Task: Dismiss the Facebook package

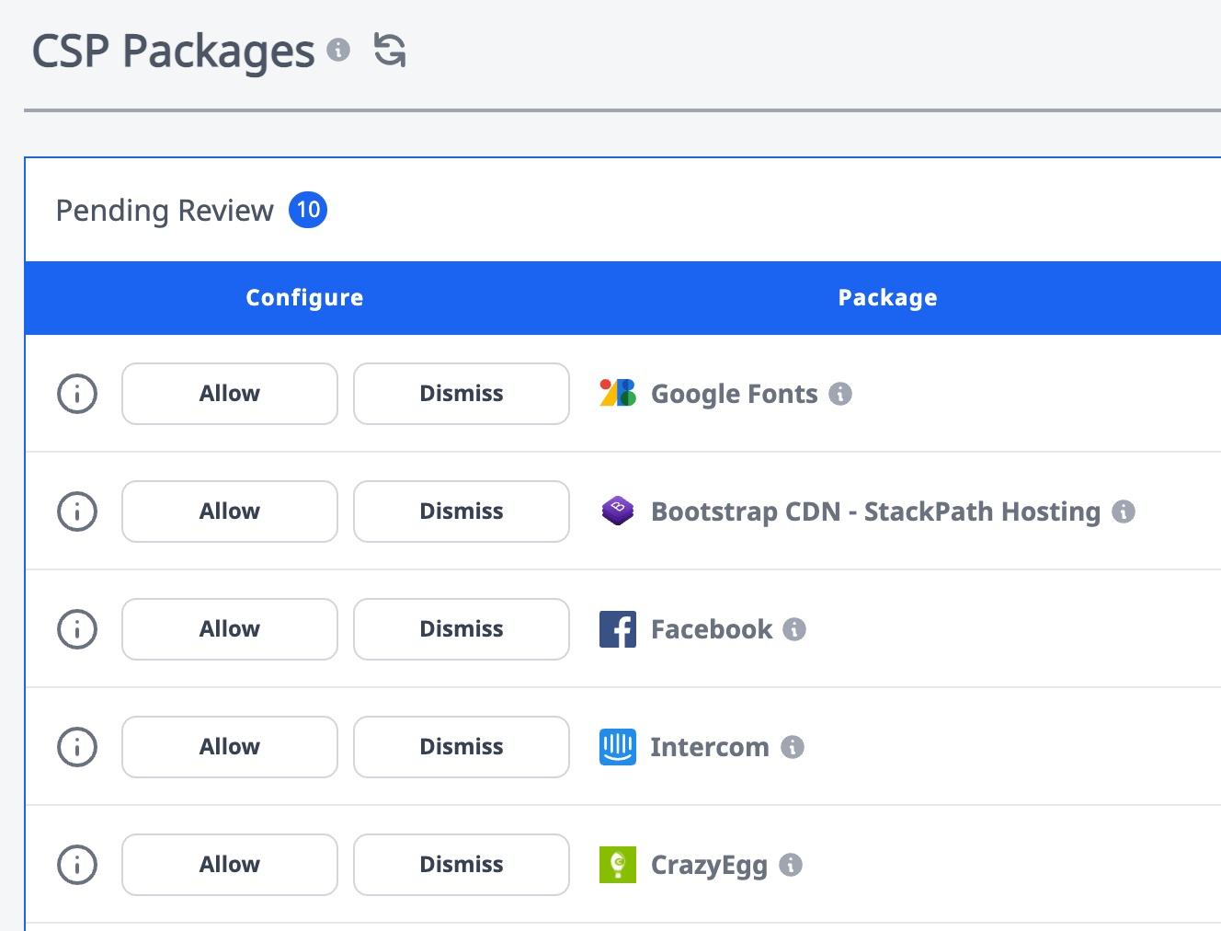Action: (462, 629)
